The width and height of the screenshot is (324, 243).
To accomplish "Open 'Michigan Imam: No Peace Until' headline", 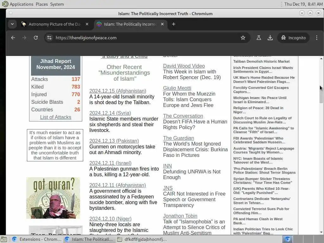I will tap(260, 100).
